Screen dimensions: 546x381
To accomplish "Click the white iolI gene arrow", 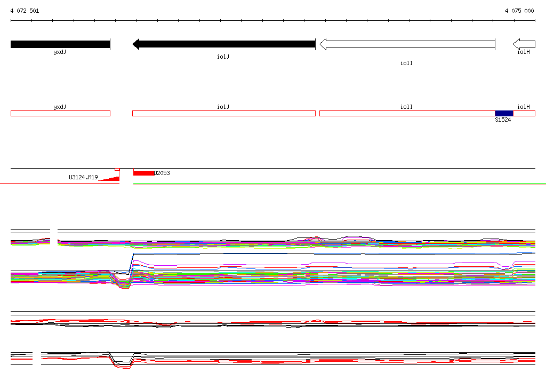I will pyautogui.click(x=407, y=44).
